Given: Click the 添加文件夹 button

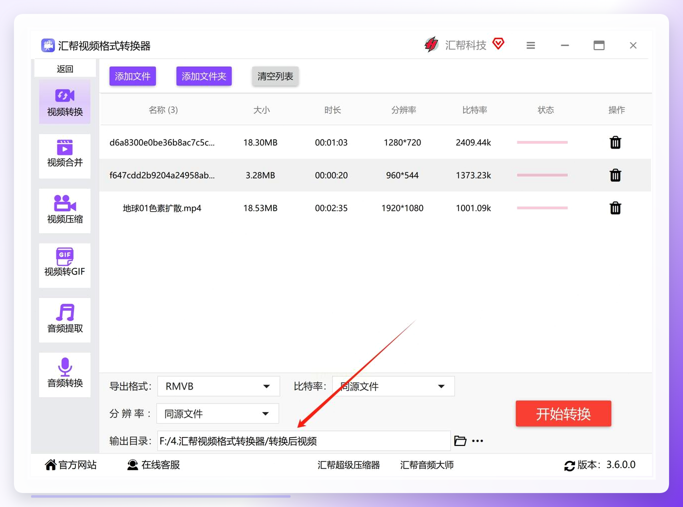Looking at the screenshot, I should pyautogui.click(x=204, y=76).
